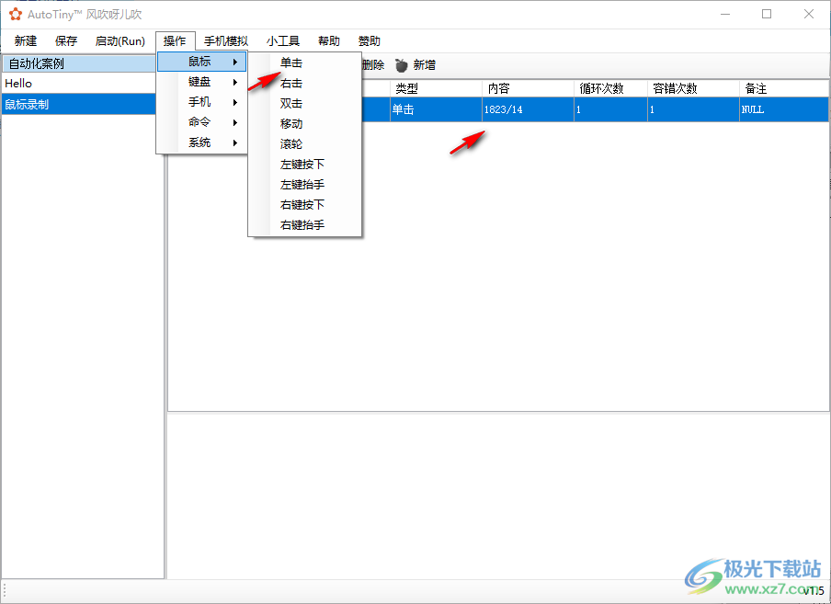
Task: Expand the 命令 submenu arrow
Action: pos(235,122)
